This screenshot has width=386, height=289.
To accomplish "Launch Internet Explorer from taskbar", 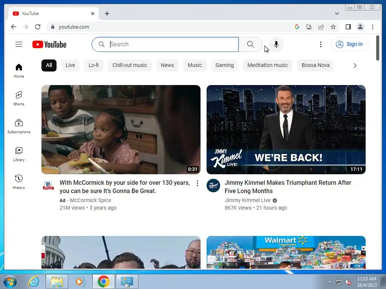I will point(34,281).
